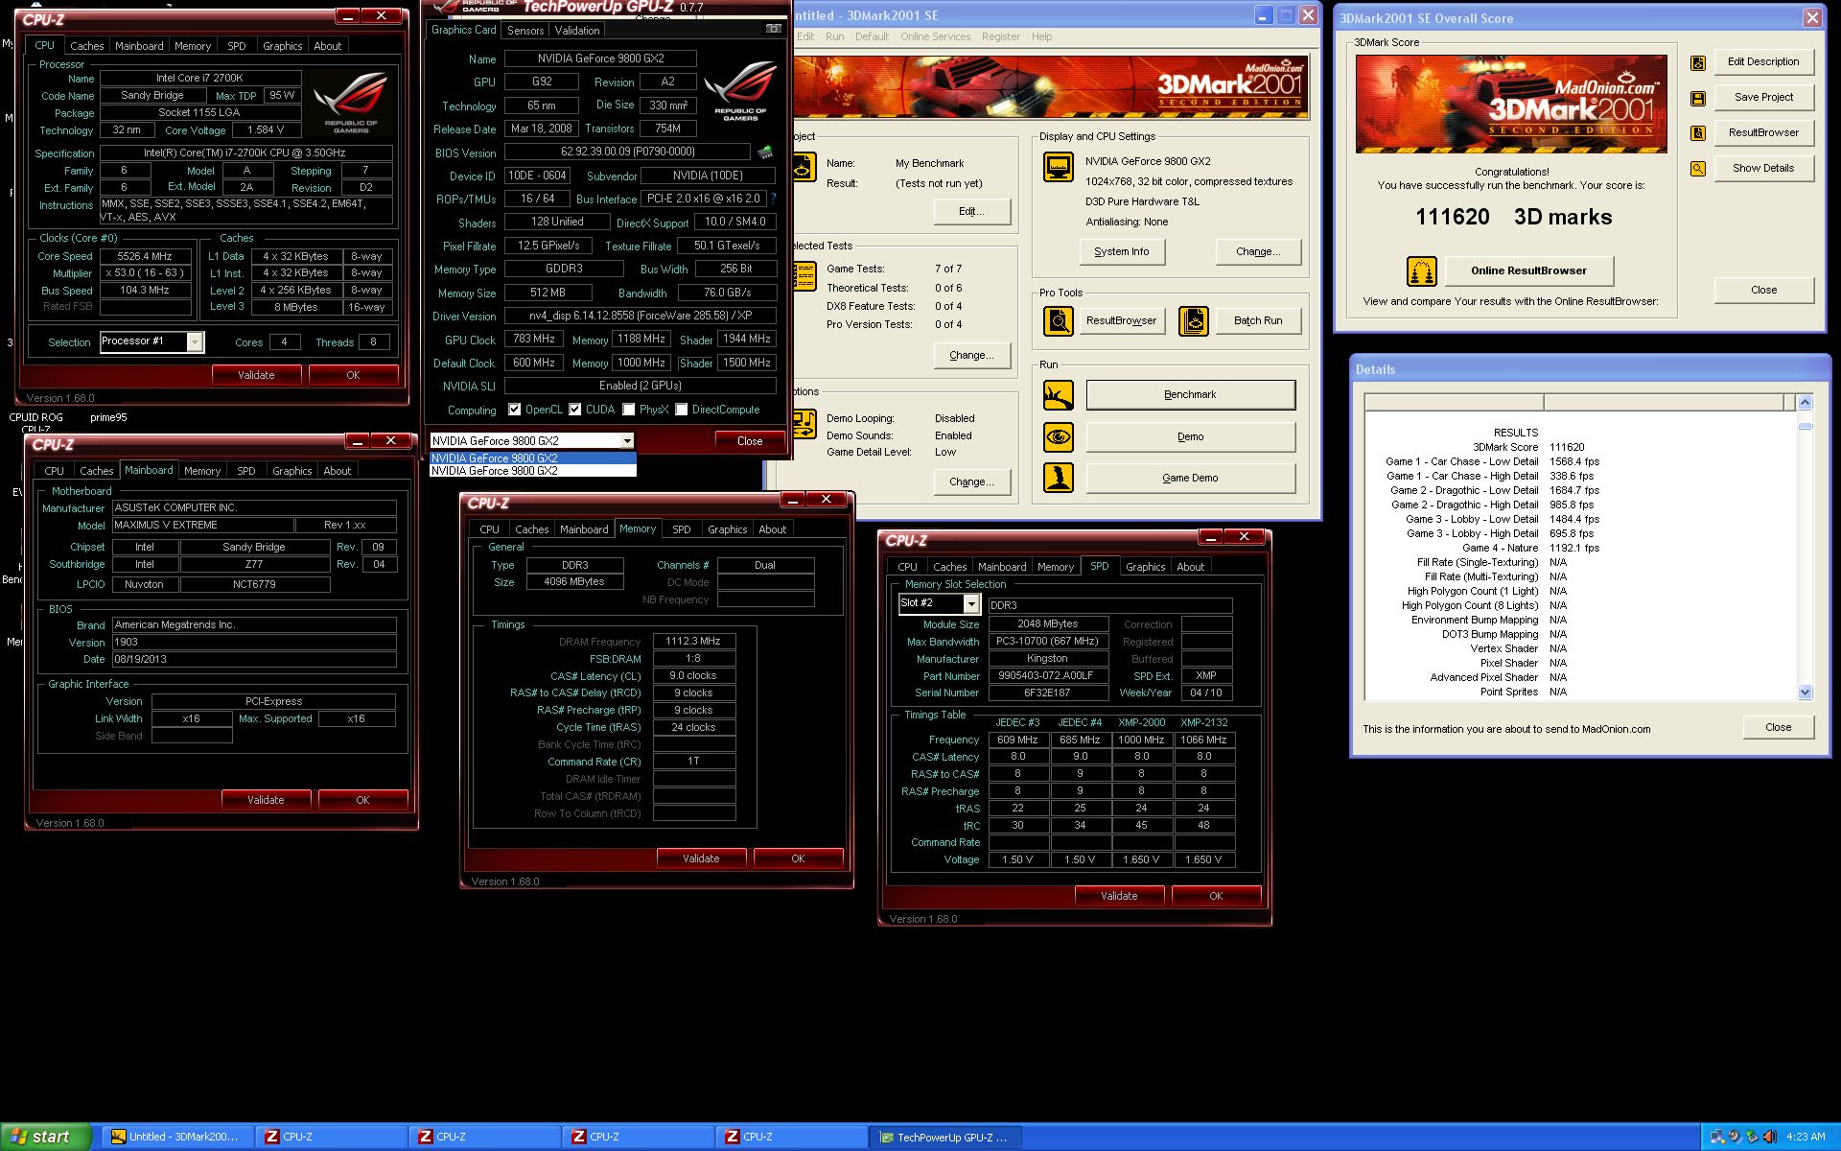Click the ResultBrowser icon in Overall Score window
This screenshot has width=1841, height=1151.
tap(1698, 133)
